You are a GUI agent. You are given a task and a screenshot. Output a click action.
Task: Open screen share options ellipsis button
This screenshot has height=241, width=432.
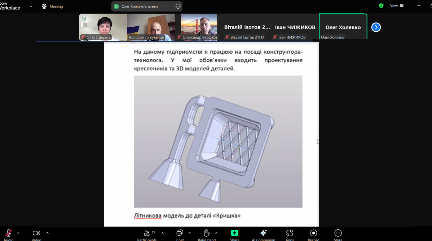point(178,6)
